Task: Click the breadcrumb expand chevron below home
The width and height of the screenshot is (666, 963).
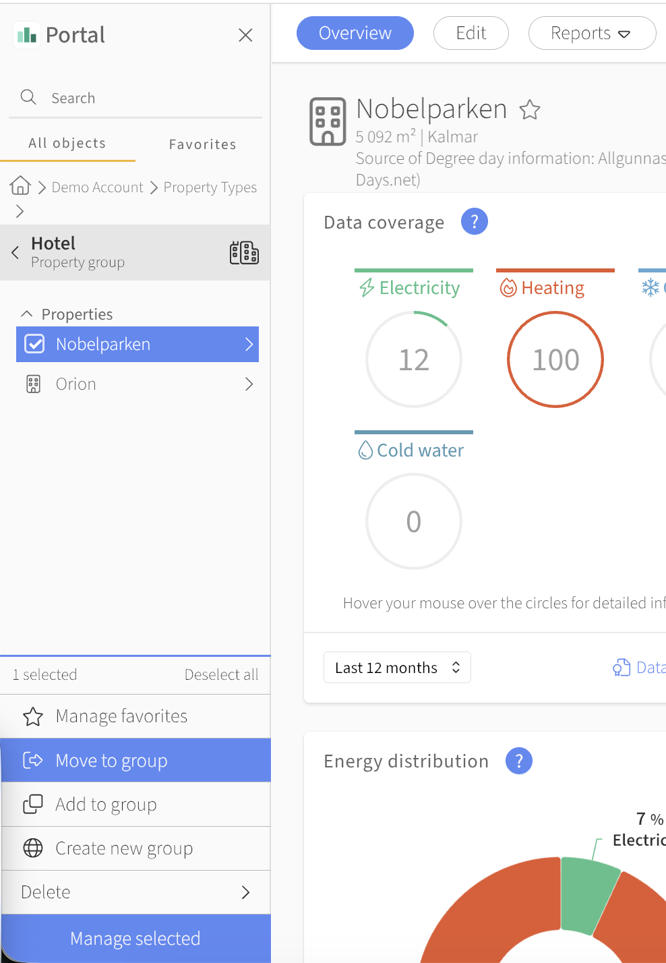Action: click(x=20, y=211)
